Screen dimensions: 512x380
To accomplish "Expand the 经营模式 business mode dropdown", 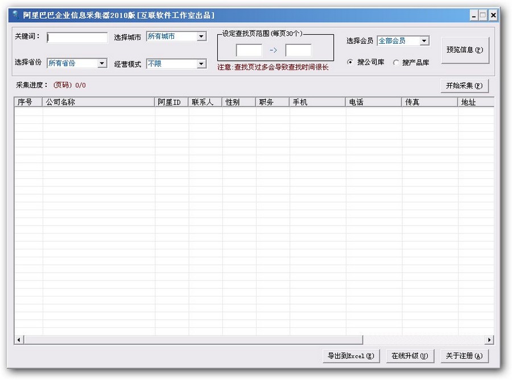I will (x=201, y=64).
